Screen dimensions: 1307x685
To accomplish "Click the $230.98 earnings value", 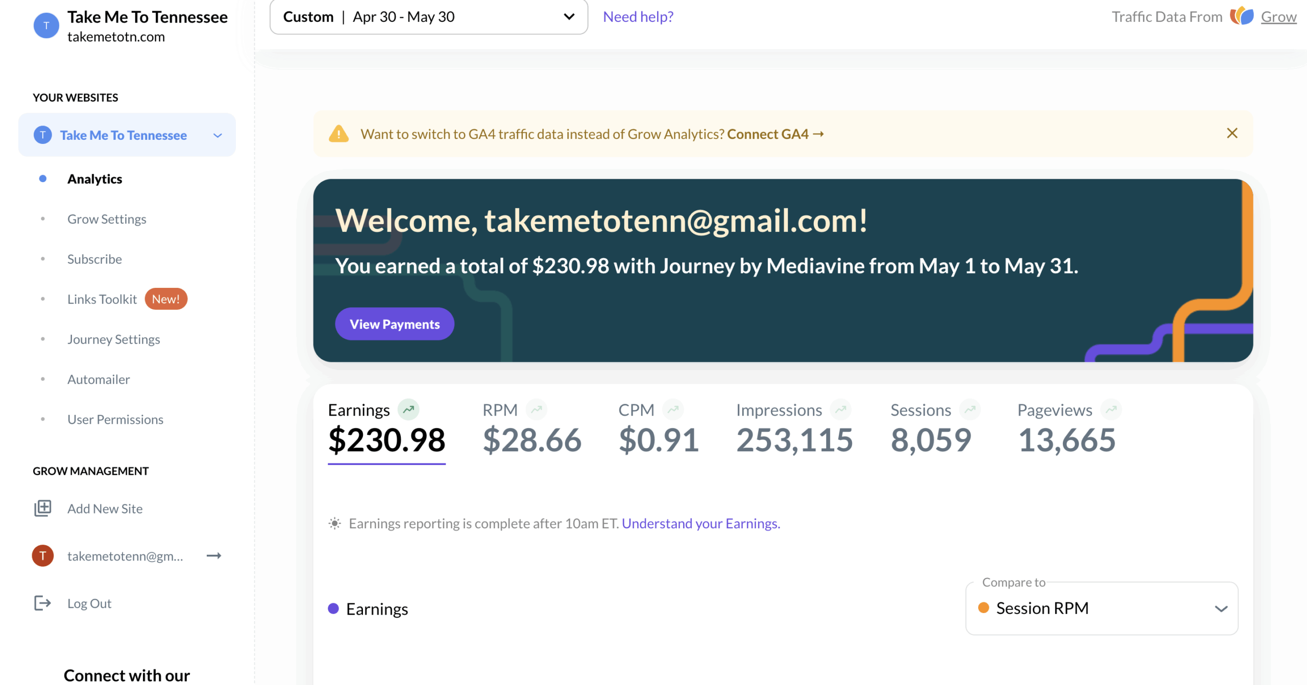I will [386, 440].
